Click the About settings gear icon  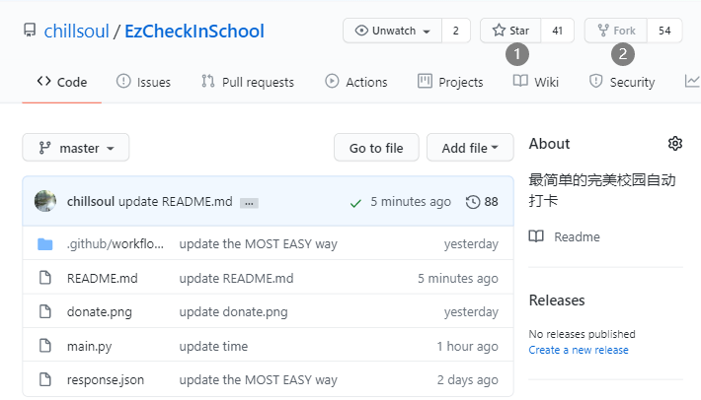coord(675,144)
